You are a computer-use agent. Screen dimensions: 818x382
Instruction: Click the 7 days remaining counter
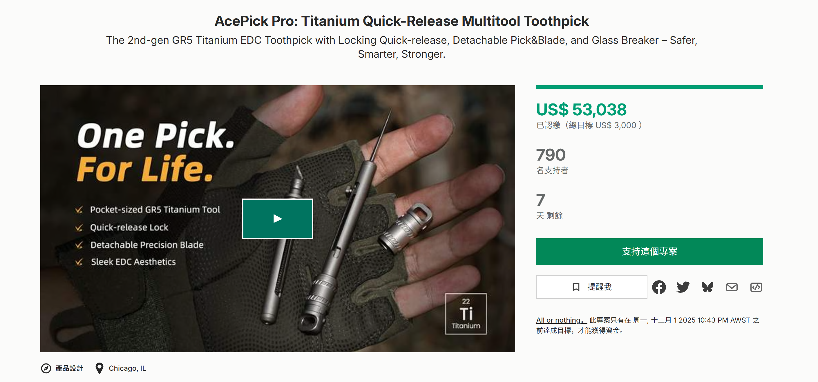click(540, 200)
